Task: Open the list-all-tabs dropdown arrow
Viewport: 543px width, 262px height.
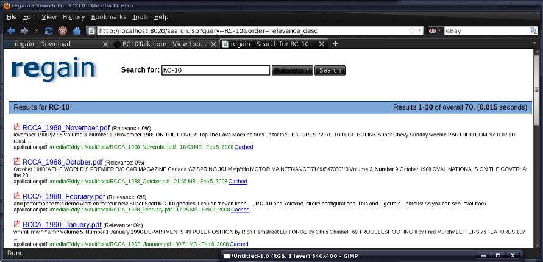Action: [534, 44]
